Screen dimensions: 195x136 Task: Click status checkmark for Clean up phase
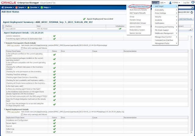pyautogui.click(x=54, y=132)
